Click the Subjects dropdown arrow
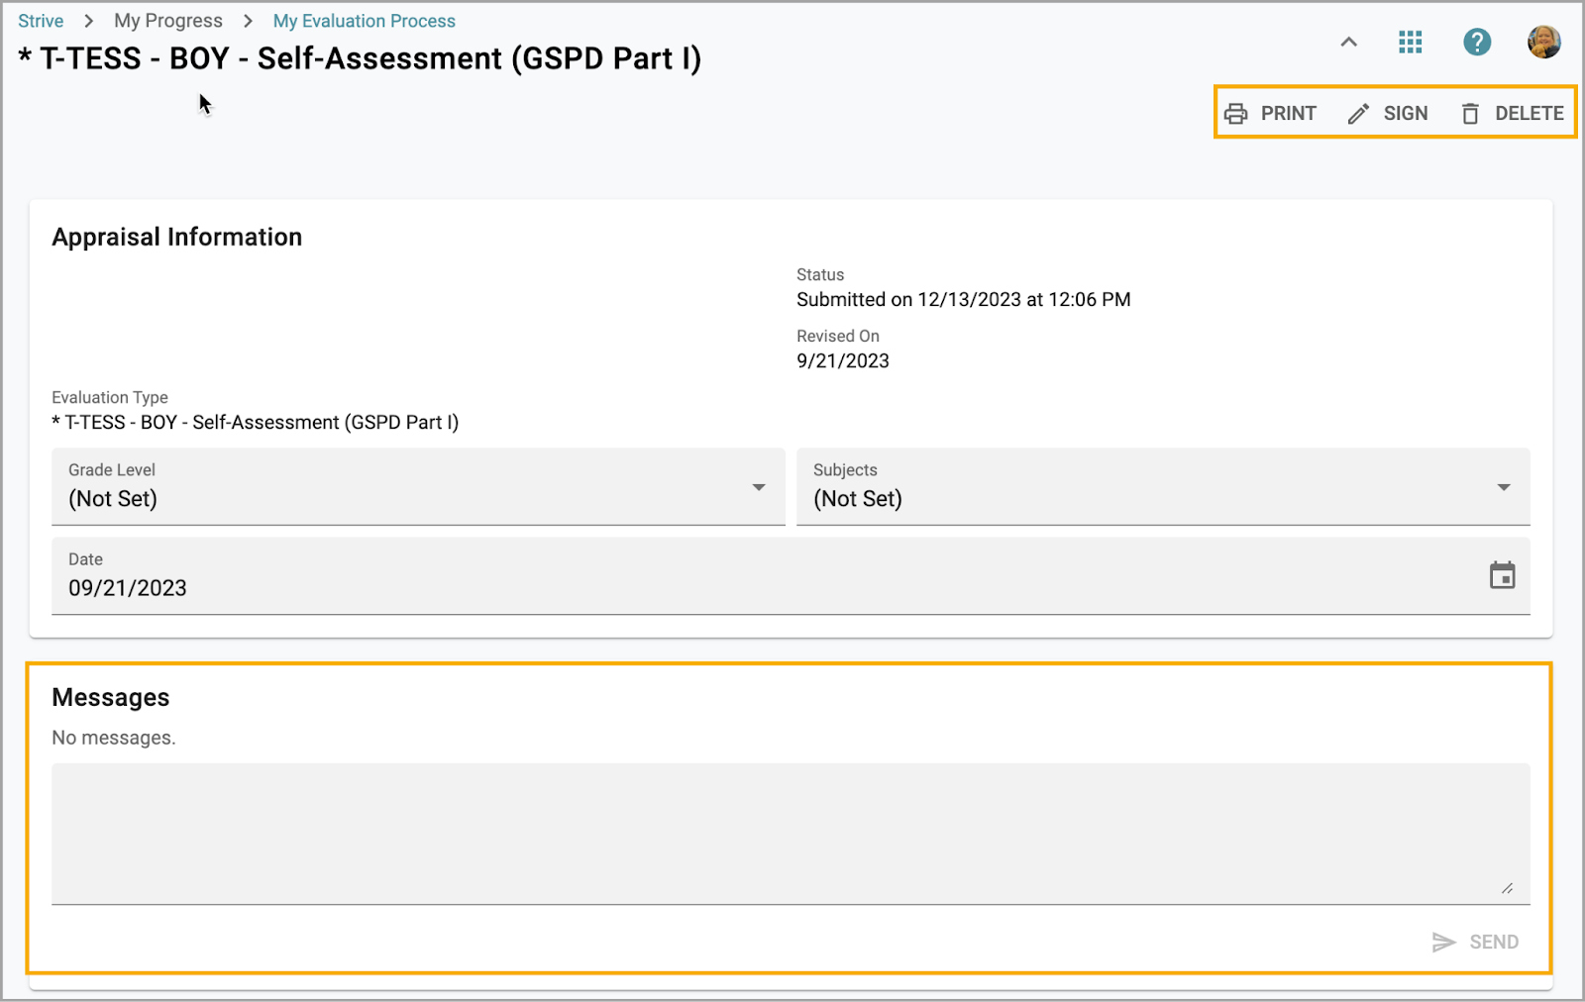The image size is (1585, 1002). [1504, 487]
